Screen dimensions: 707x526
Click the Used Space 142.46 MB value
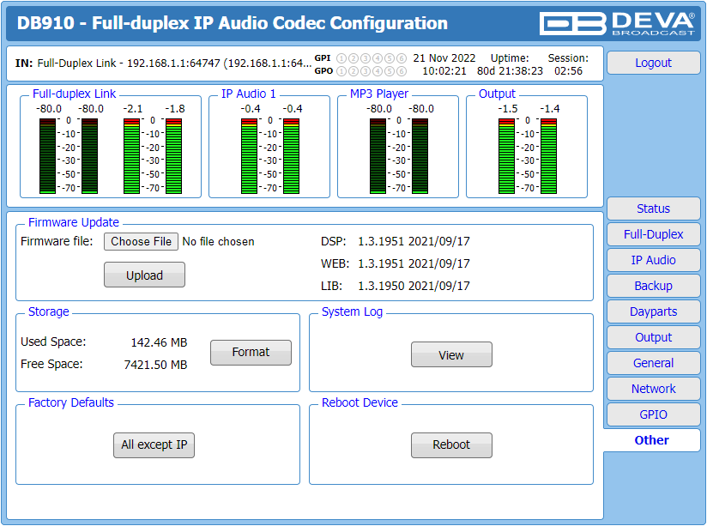[159, 342]
